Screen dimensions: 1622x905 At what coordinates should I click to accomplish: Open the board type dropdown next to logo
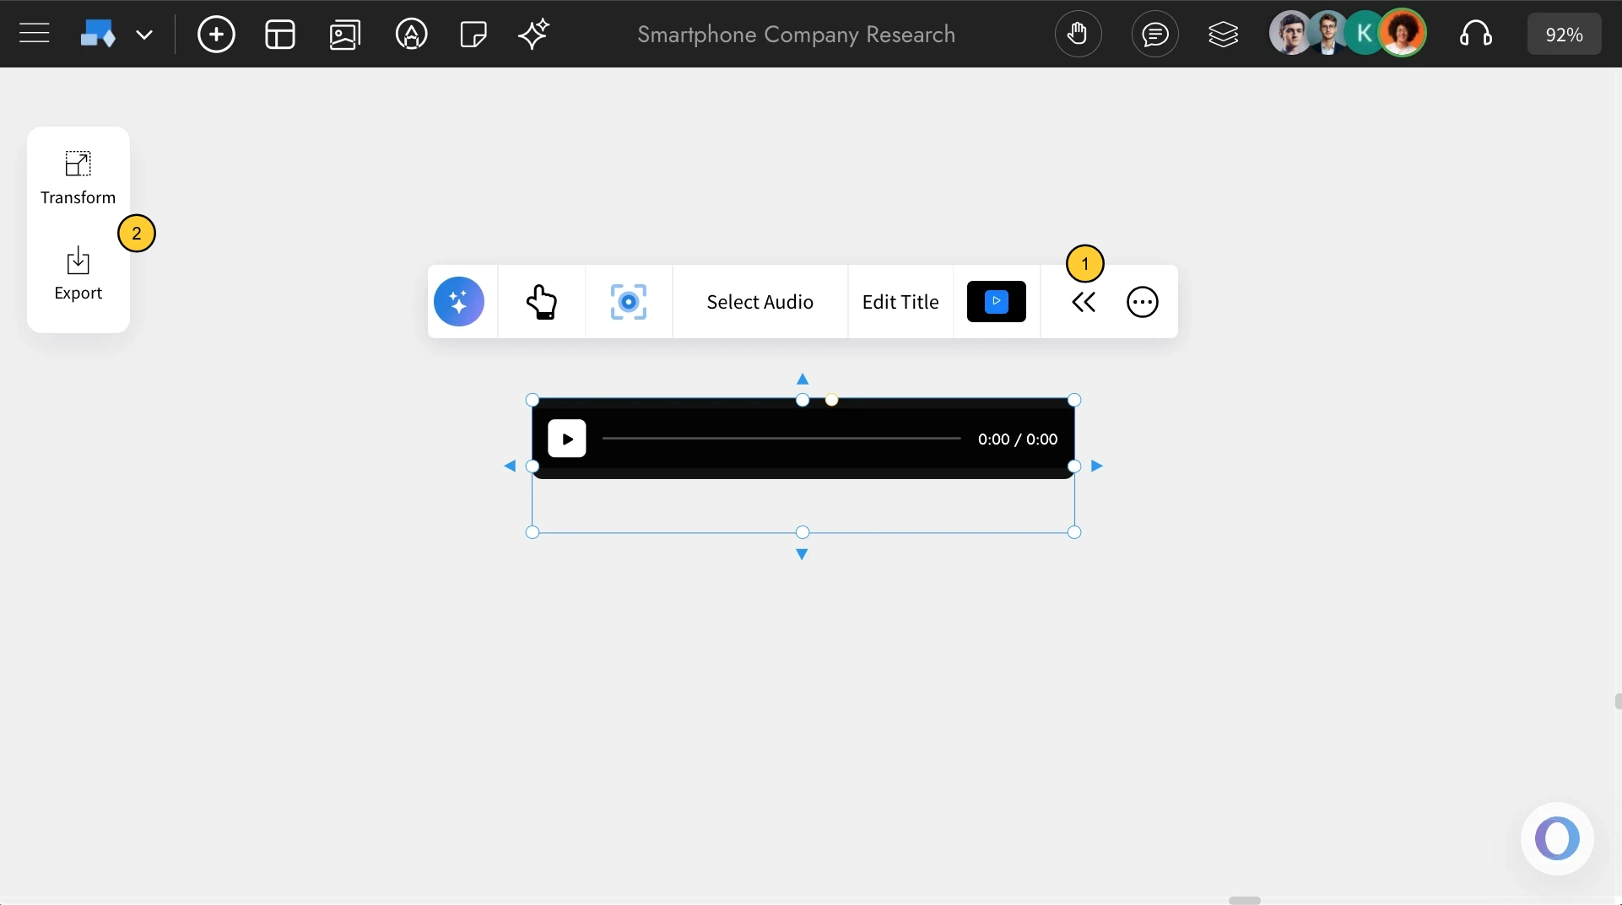click(x=145, y=35)
